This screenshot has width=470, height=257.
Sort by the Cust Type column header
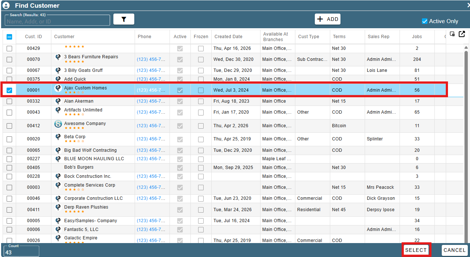[309, 37]
